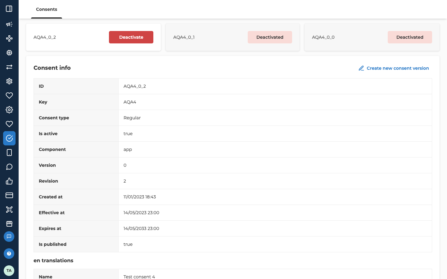This screenshot has width=447, height=279.
Task: Click the Consent type row label
Action: pos(54,118)
